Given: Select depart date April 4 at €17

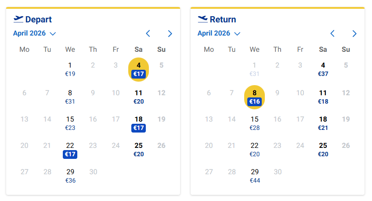Looking at the screenshot, I should (x=139, y=70).
